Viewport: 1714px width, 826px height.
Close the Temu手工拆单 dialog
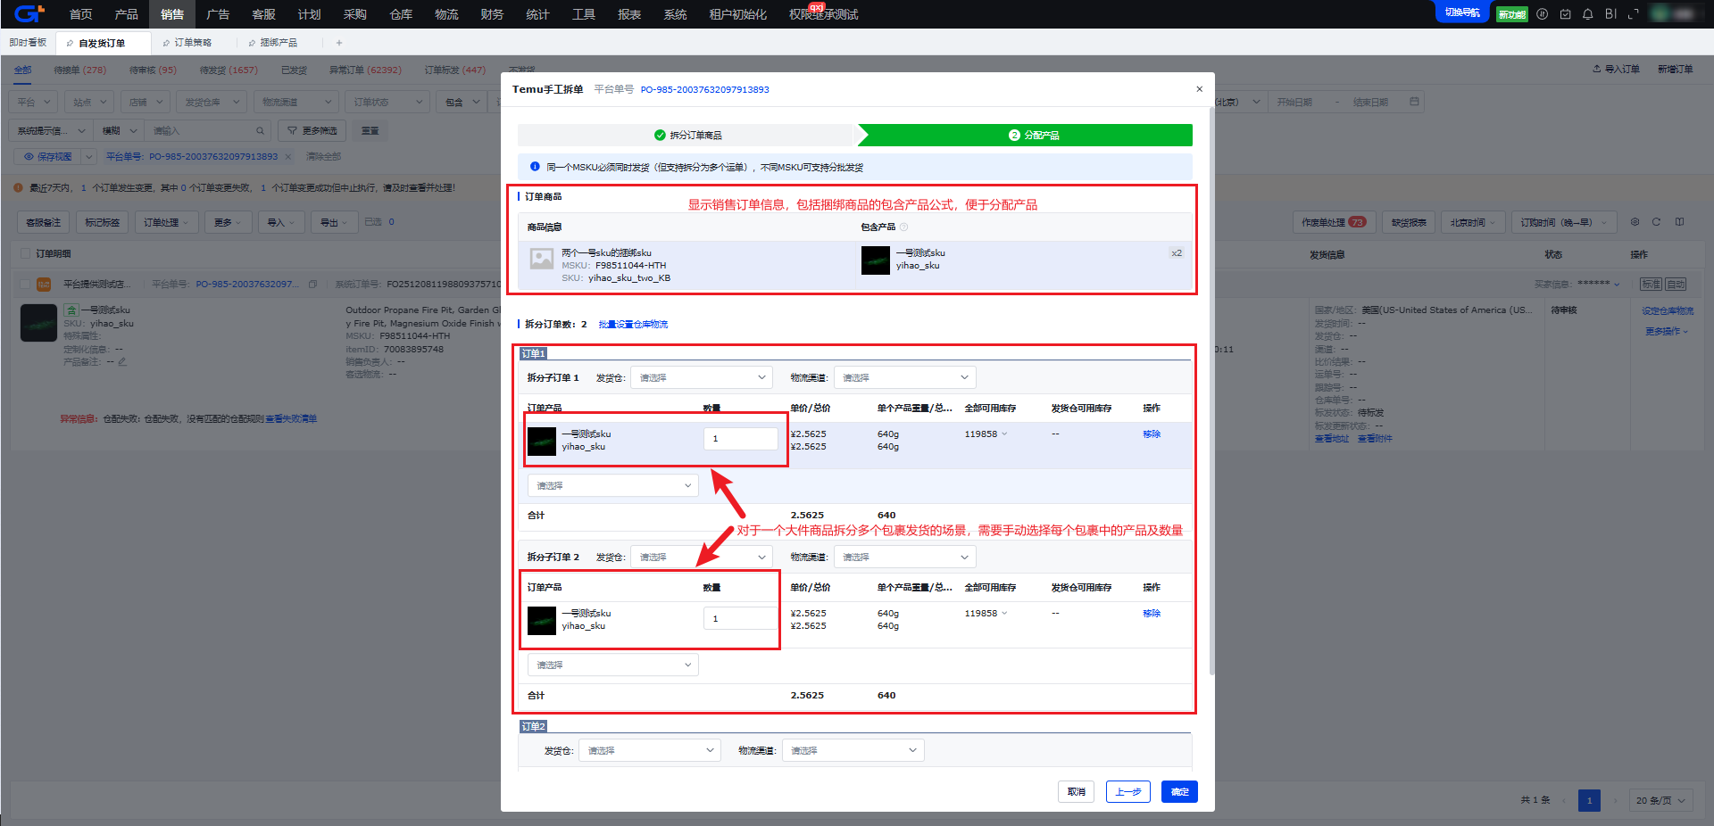click(x=1199, y=89)
